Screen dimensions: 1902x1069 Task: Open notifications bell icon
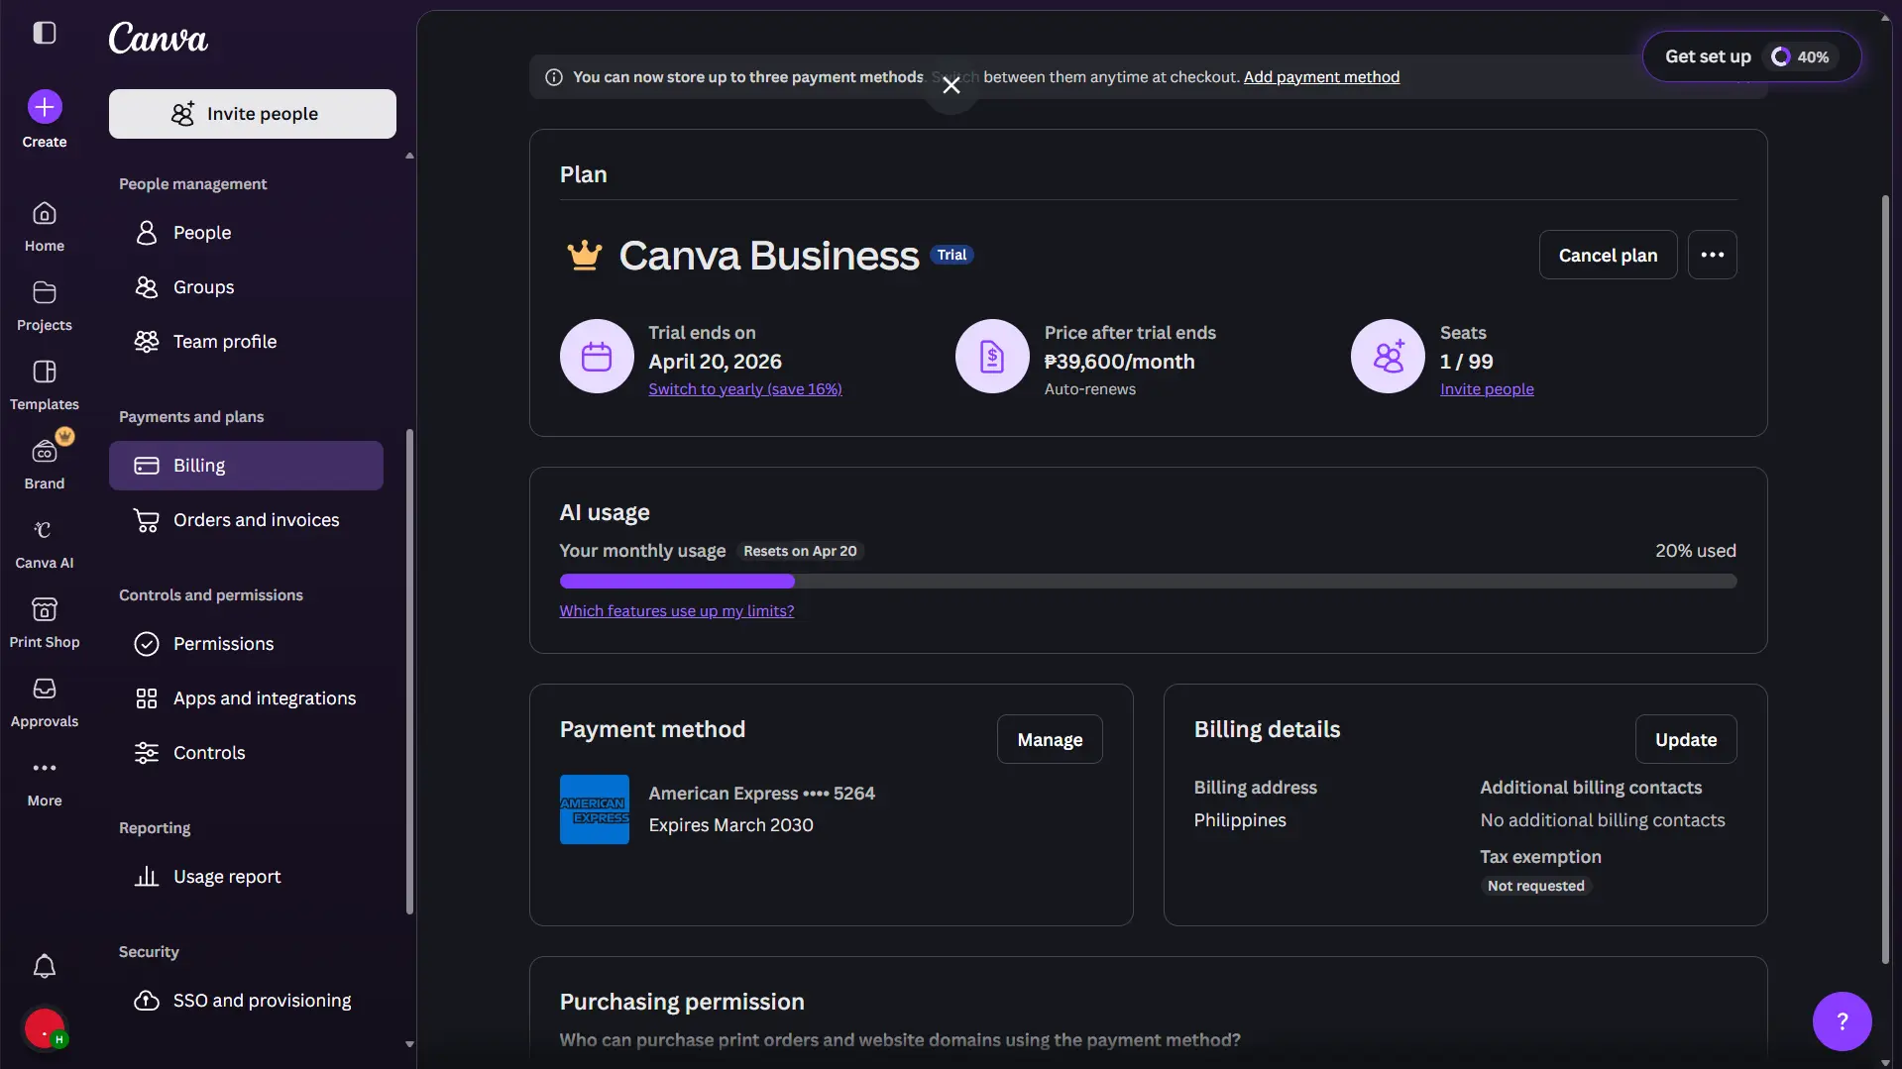coord(45,966)
